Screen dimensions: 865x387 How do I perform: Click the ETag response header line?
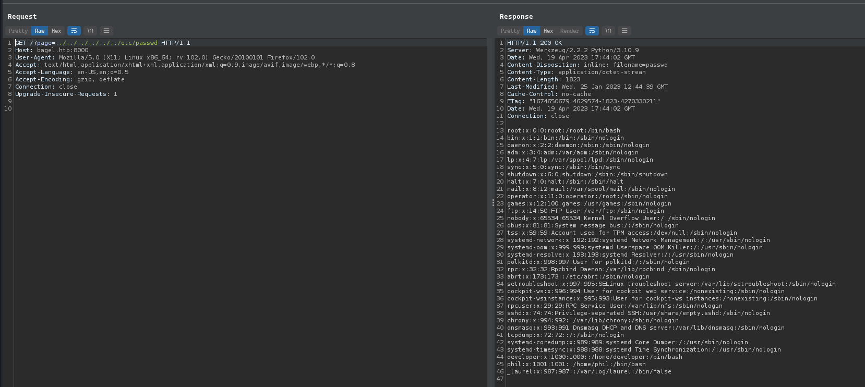tap(584, 101)
